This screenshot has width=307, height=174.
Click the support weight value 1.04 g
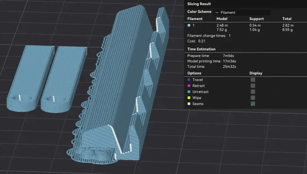254,30
